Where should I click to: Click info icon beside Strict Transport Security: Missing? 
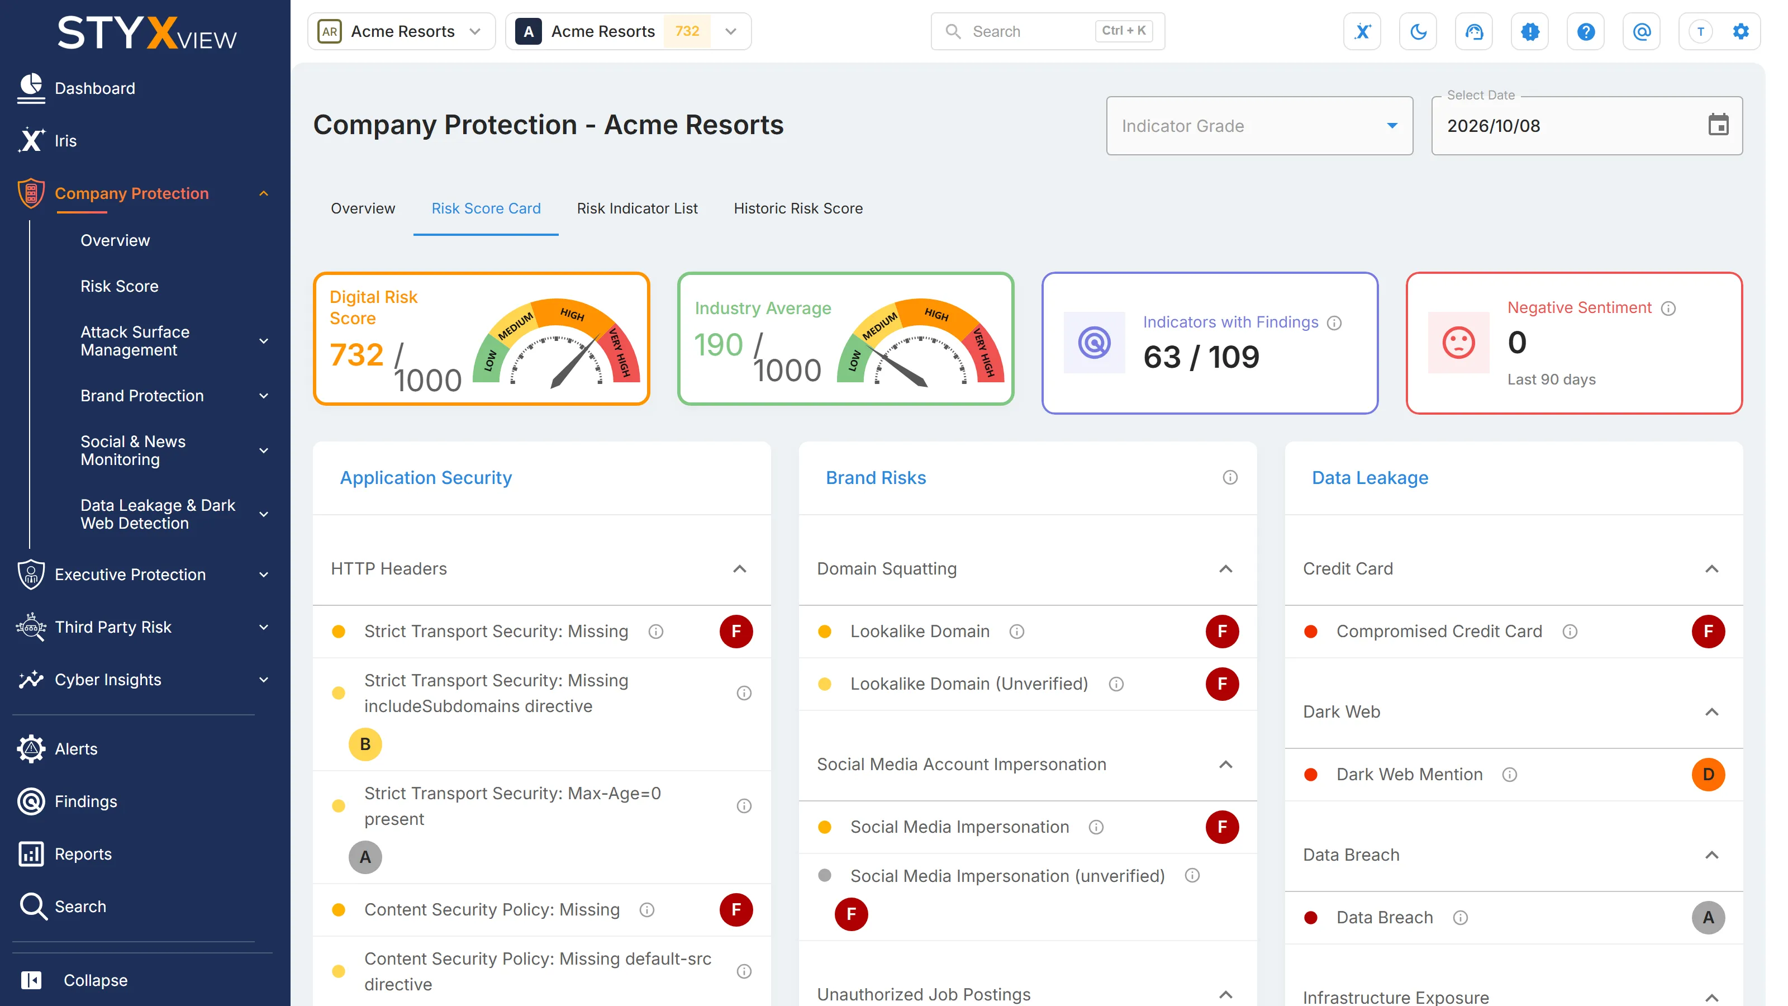[656, 631]
